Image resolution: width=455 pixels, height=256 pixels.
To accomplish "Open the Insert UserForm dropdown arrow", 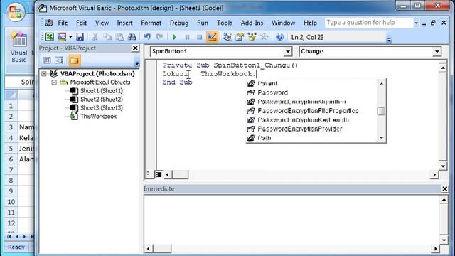I will point(70,37).
